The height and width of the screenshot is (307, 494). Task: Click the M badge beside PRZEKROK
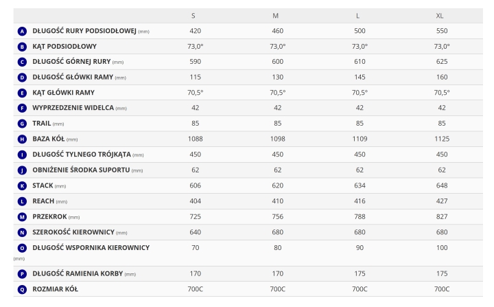pyautogui.click(x=23, y=216)
